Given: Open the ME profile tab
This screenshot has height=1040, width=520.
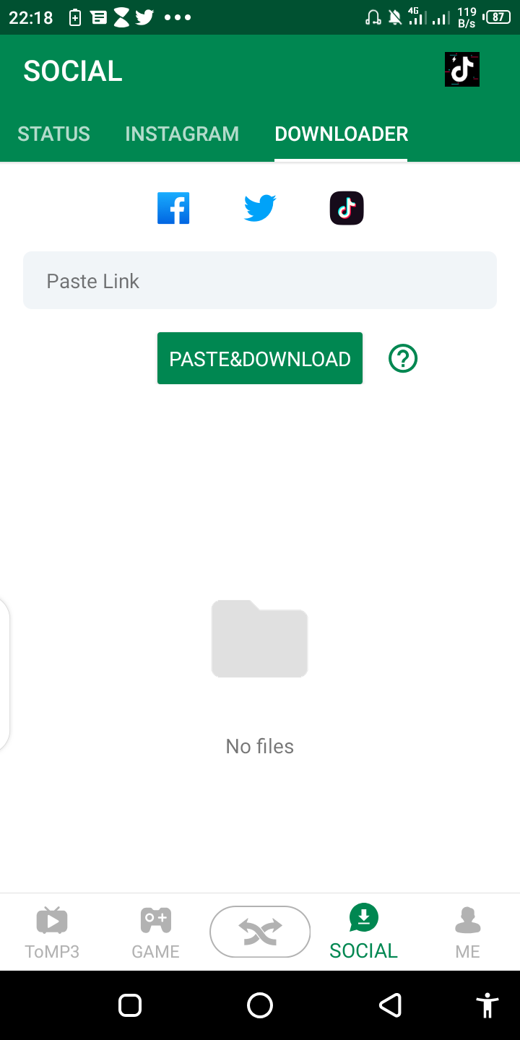Looking at the screenshot, I should (x=467, y=933).
